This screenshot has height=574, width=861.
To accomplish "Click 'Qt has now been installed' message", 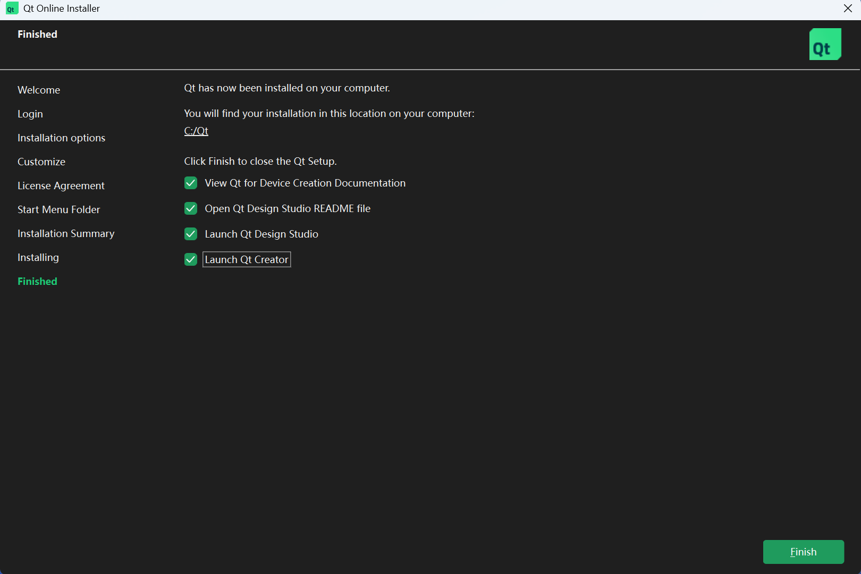I will pyautogui.click(x=287, y=88).
